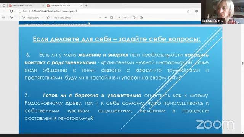
Task: Click the bold phrase 'желание и энергия'
Action: tap(103, 55)
